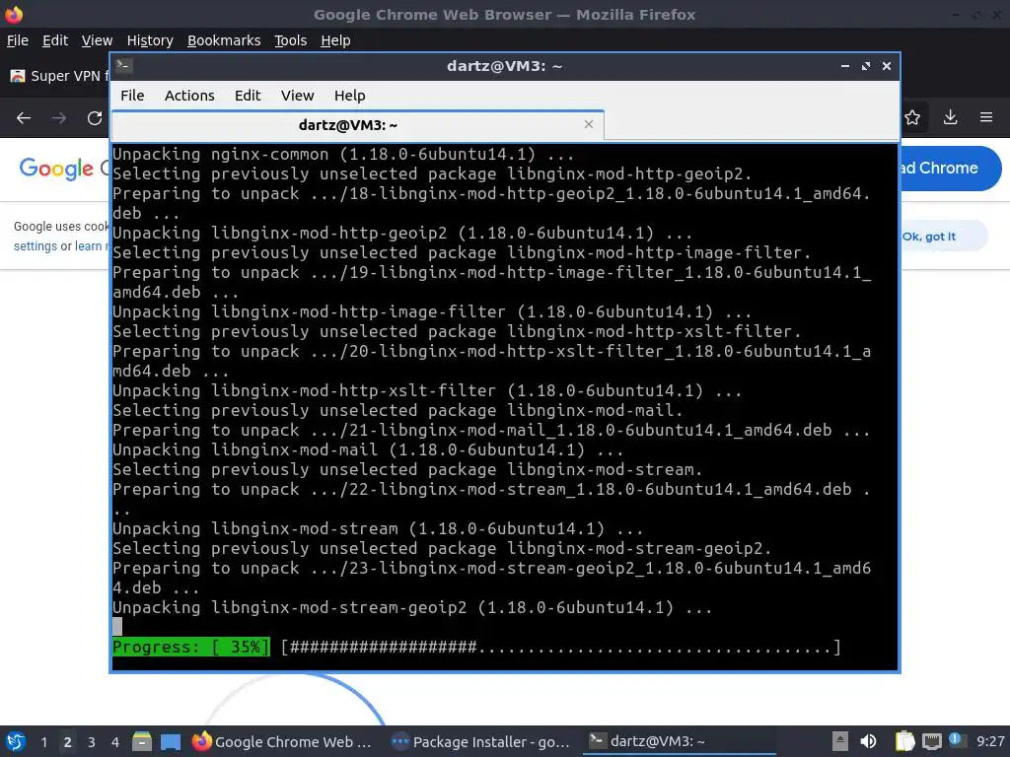Bookmark this page with star icon
1010x757 pixels.
[912, 117]
